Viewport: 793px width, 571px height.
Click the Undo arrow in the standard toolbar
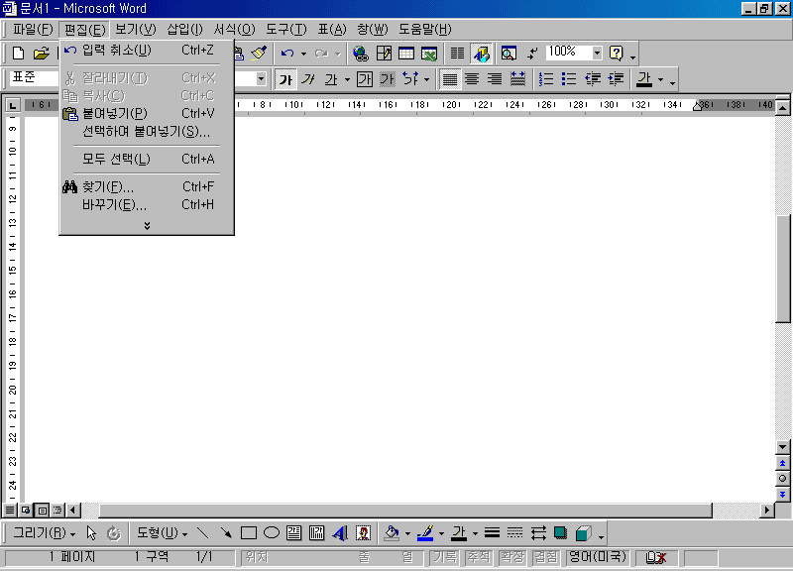click(x=287, y=54)
